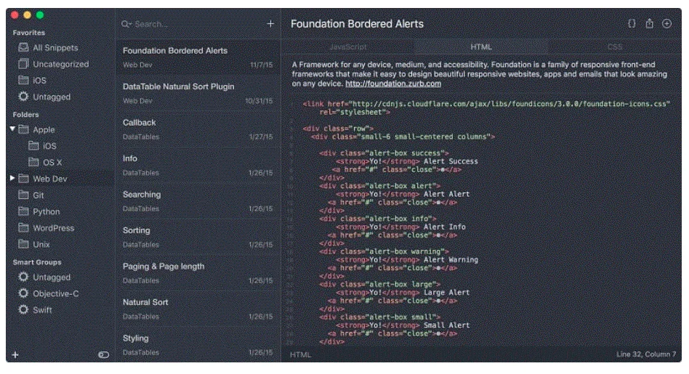Toggle the sidebar switch at bottom

coord(104,354)
